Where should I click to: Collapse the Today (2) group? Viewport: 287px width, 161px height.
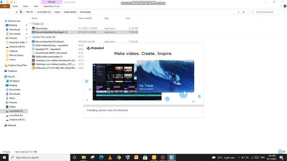[31, 24]
